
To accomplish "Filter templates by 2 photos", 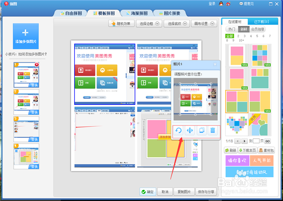I will (238, 36).
